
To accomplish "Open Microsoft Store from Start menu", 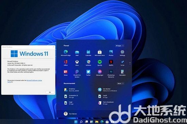I will 100,53.
